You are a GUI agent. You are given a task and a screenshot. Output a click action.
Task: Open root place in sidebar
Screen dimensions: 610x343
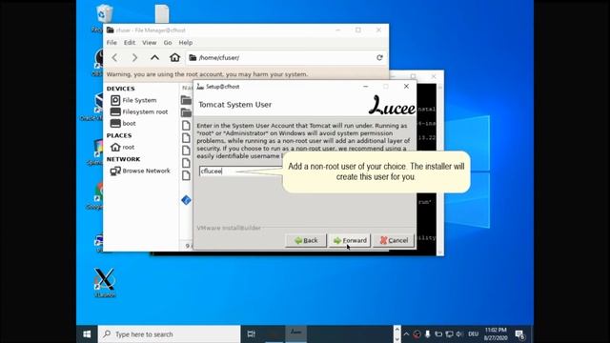tap(122, 147)
